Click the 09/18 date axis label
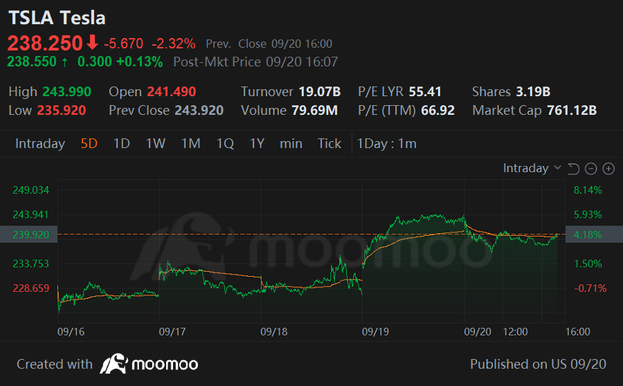The height and width of the screenshot is (386, 623). coord(274,332)
